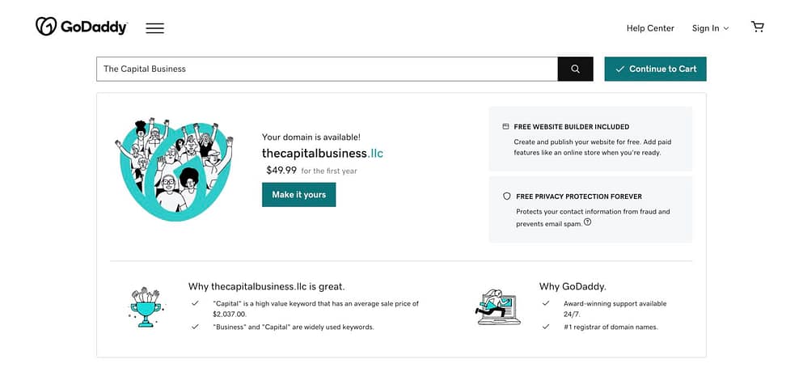Click the cheering crowd illustration
The height and width of the screenshot is (376, 803).
coord(174,168)
